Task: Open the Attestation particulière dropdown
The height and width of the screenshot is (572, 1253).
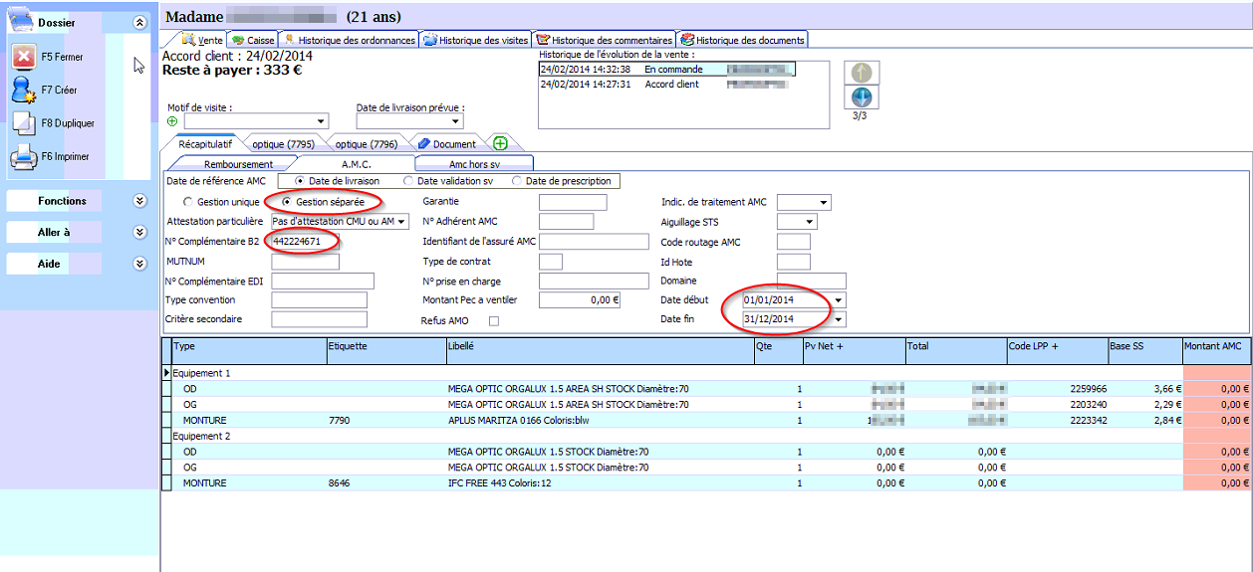Action: tap(402, 222)
